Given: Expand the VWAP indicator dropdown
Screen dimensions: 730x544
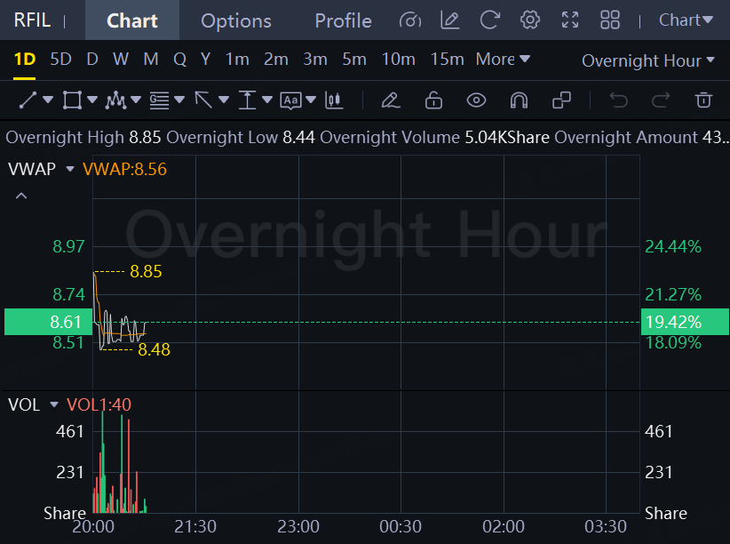Looking at the screenshot, I should pyautogui.click(x=70, y=168).
